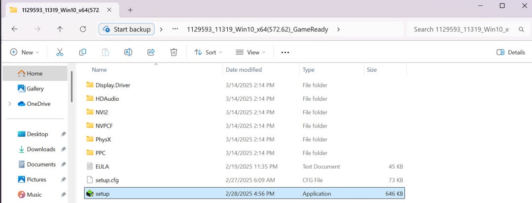Click the Share icon in toolbar
This screenshot has width=532, height=203.
[151, 52]
